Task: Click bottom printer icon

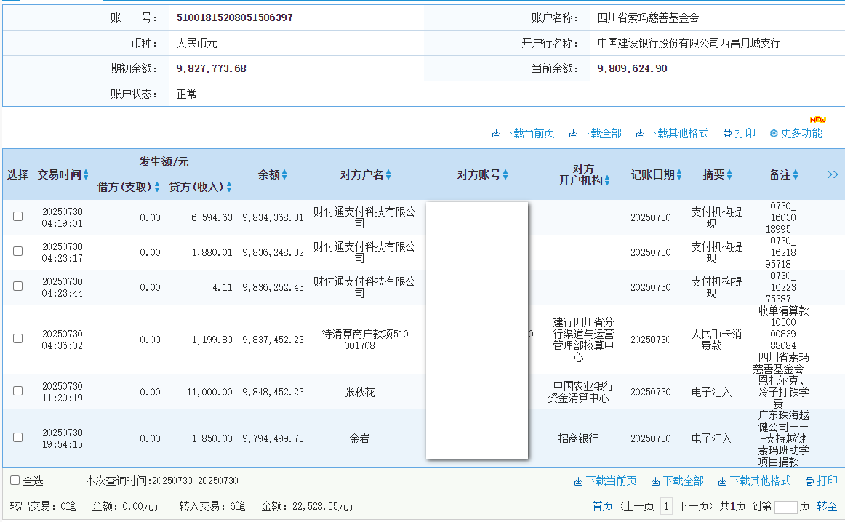Action: [x=809, y=481]
